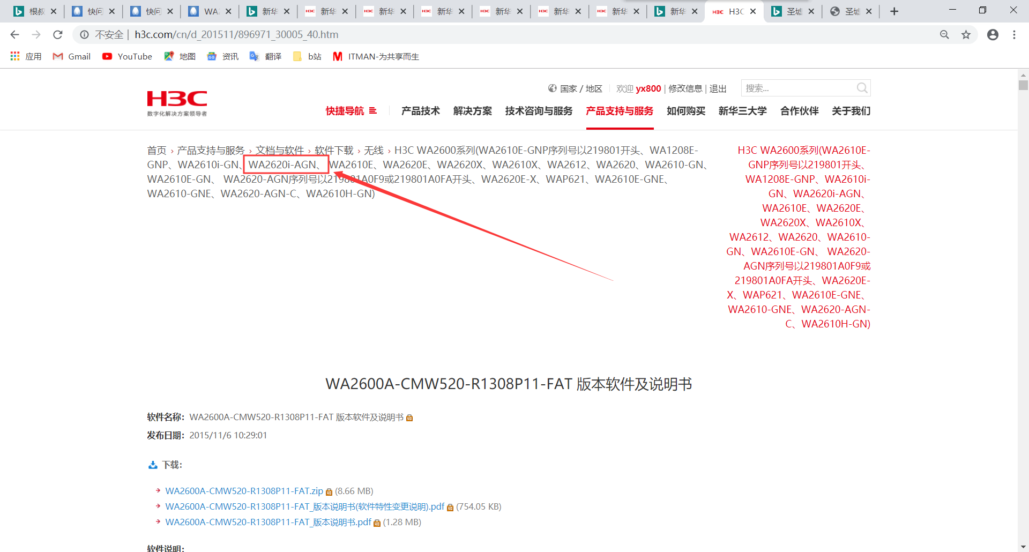Open the 国家 / 地区 selector
This screenshot has width=1029, height=552.
[x=575, y=88]
